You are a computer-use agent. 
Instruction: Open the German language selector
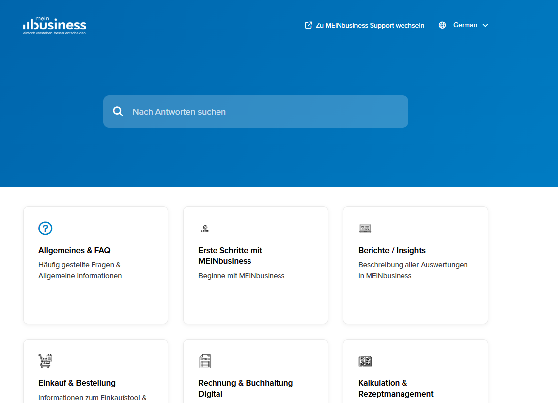click(464, 25)
